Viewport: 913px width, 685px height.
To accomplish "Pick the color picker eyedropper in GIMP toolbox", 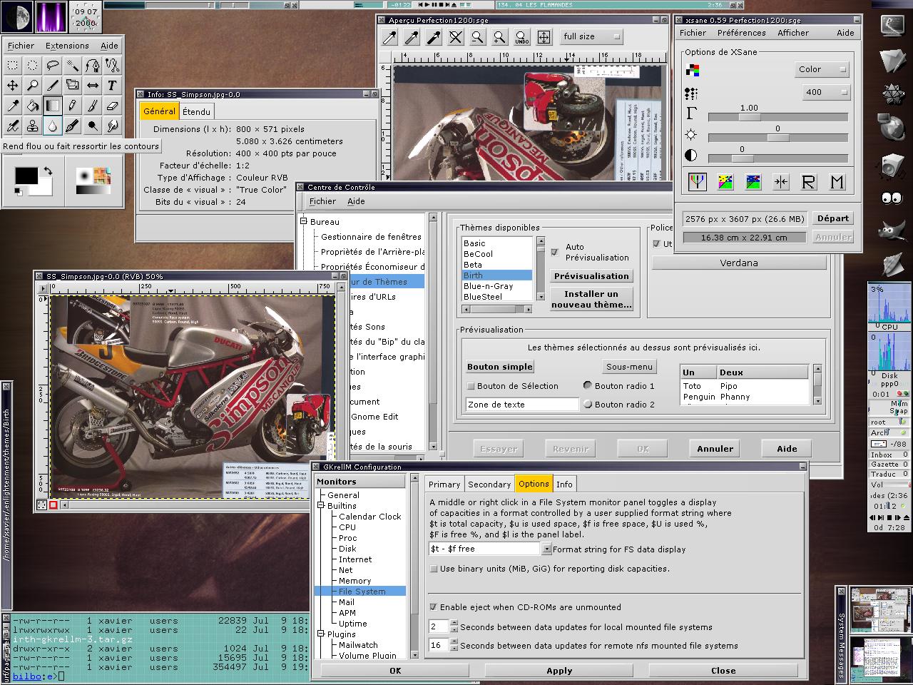I will [12, 106].
